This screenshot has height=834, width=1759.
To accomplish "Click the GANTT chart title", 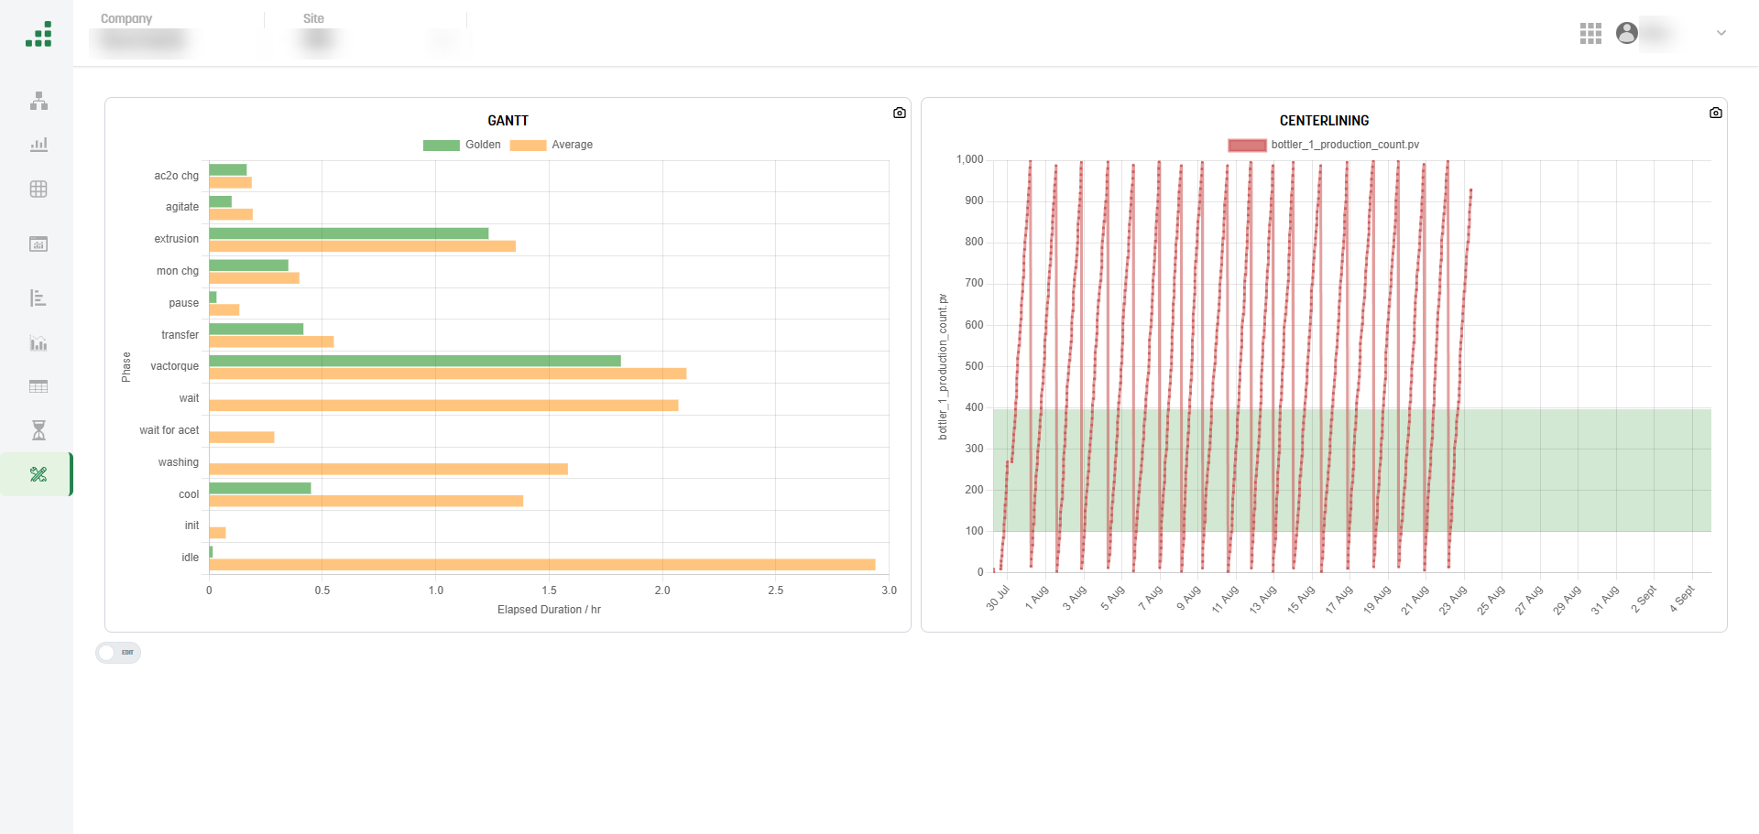I will pyautogui.click(x=508, y=121).
